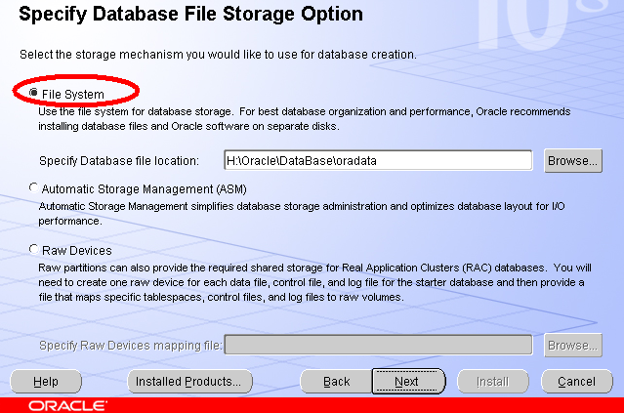Browse for the database file location

[573, 161]
